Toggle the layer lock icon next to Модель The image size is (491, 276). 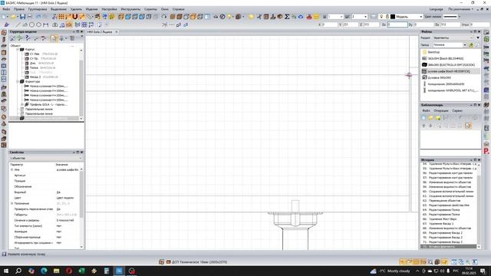tap(387, 17)
